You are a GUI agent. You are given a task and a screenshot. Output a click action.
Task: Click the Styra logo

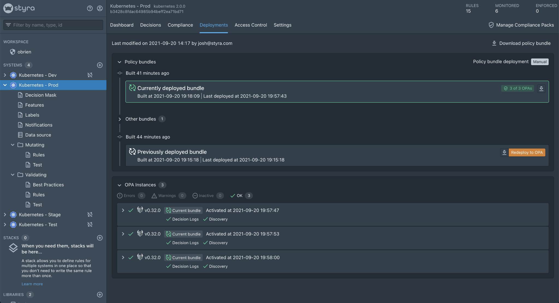tap(19, 8)
